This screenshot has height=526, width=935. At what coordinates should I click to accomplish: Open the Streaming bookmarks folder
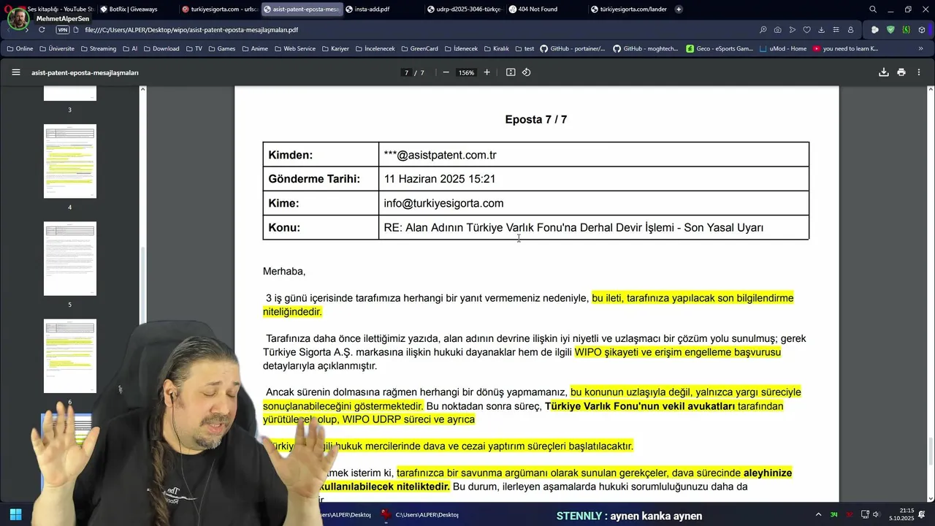[x=99, y=49]
